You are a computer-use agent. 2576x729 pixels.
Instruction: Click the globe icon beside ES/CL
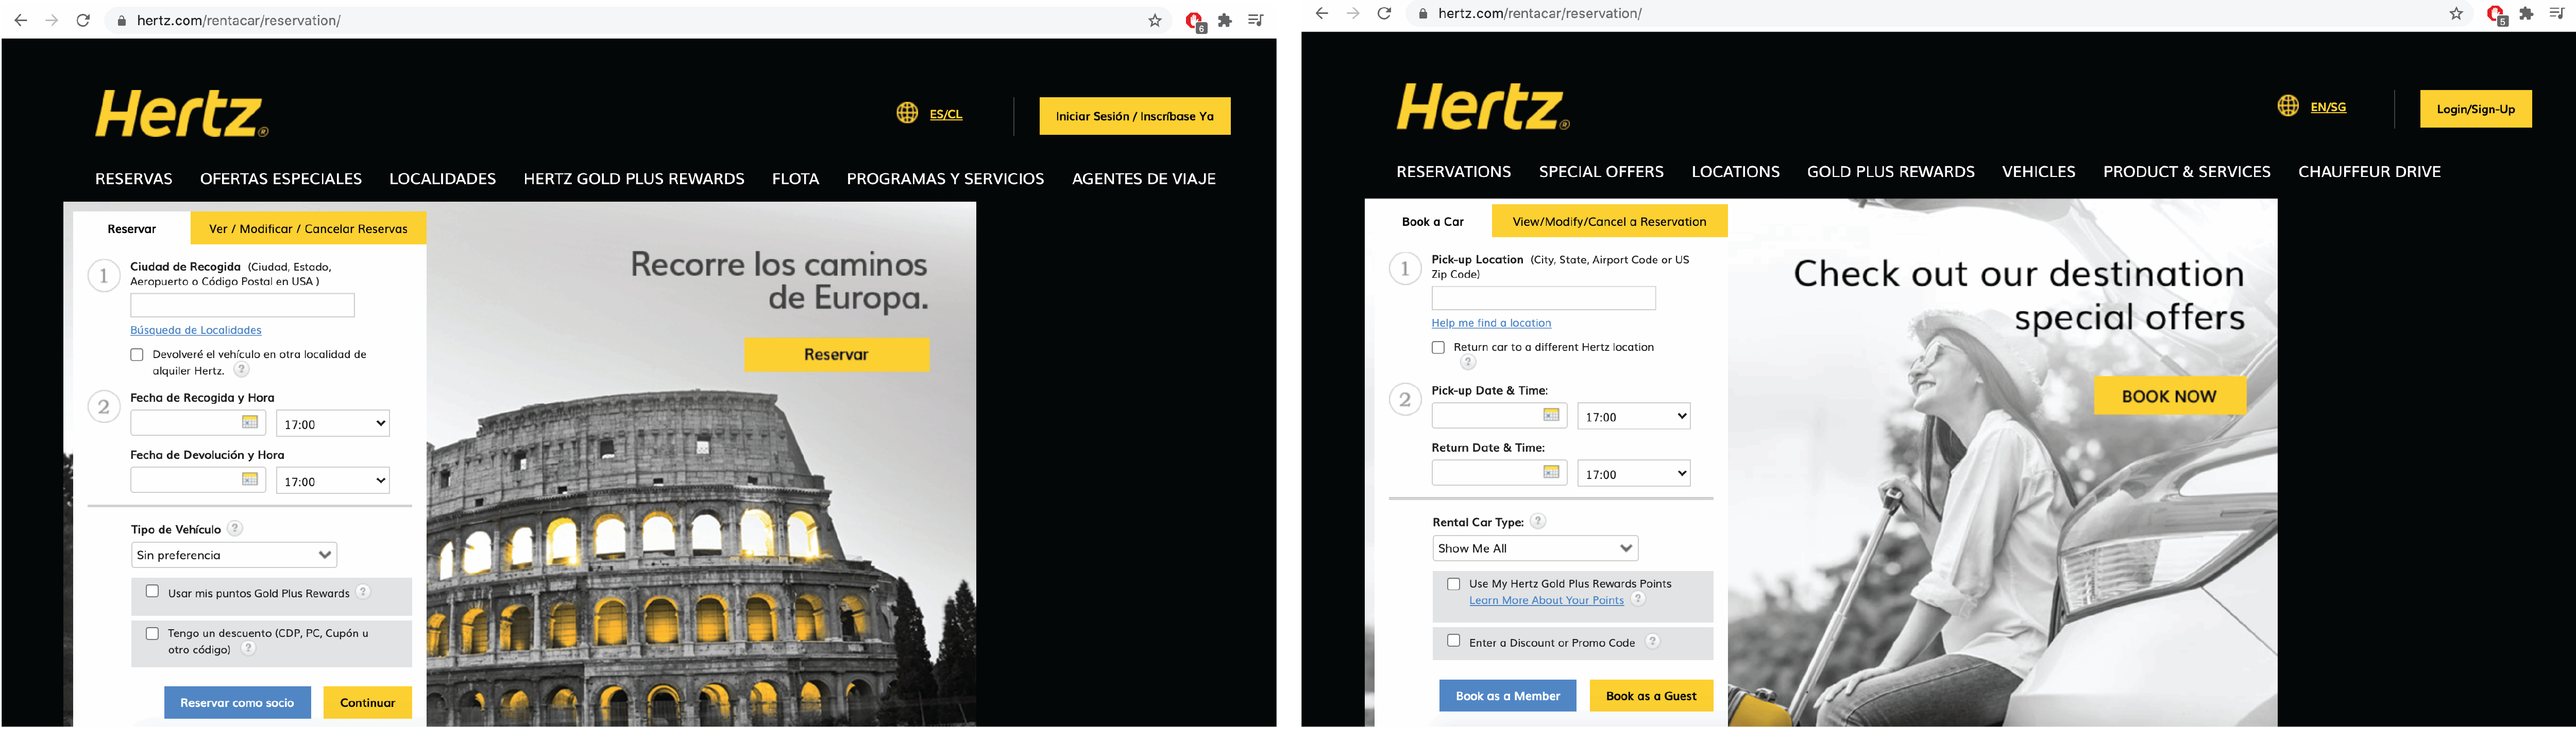(x=906, y=113)
